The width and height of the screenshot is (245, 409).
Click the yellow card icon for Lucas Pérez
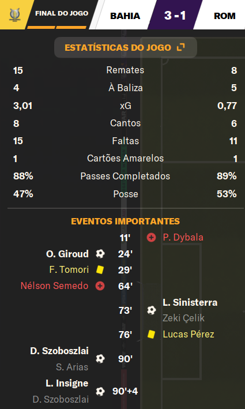[151, 334]
